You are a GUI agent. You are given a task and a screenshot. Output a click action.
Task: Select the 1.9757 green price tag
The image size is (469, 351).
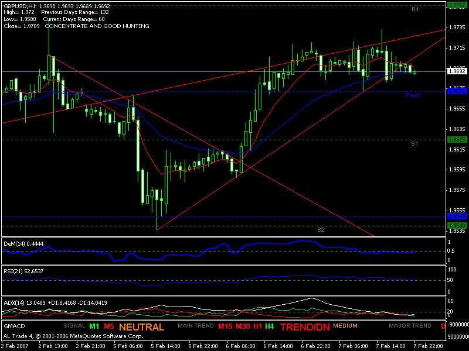[x=457, y=5]
